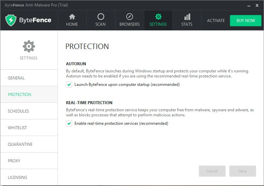
Task: Disable real-time protection services checkbox
Action: 69,123
